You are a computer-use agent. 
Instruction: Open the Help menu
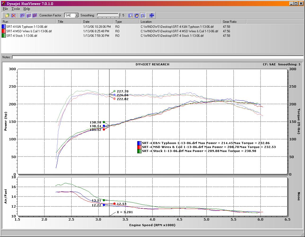click(27, 9)
